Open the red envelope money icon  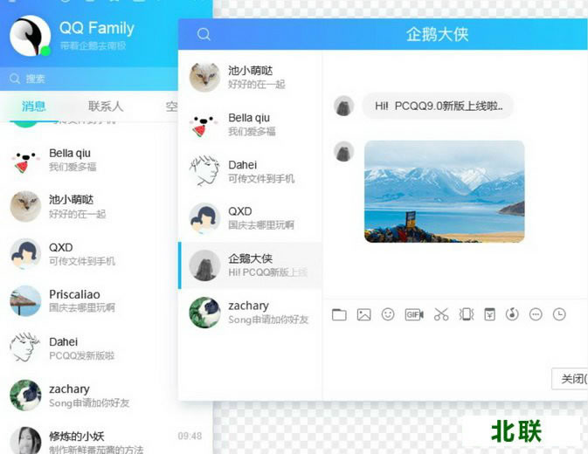489,314
